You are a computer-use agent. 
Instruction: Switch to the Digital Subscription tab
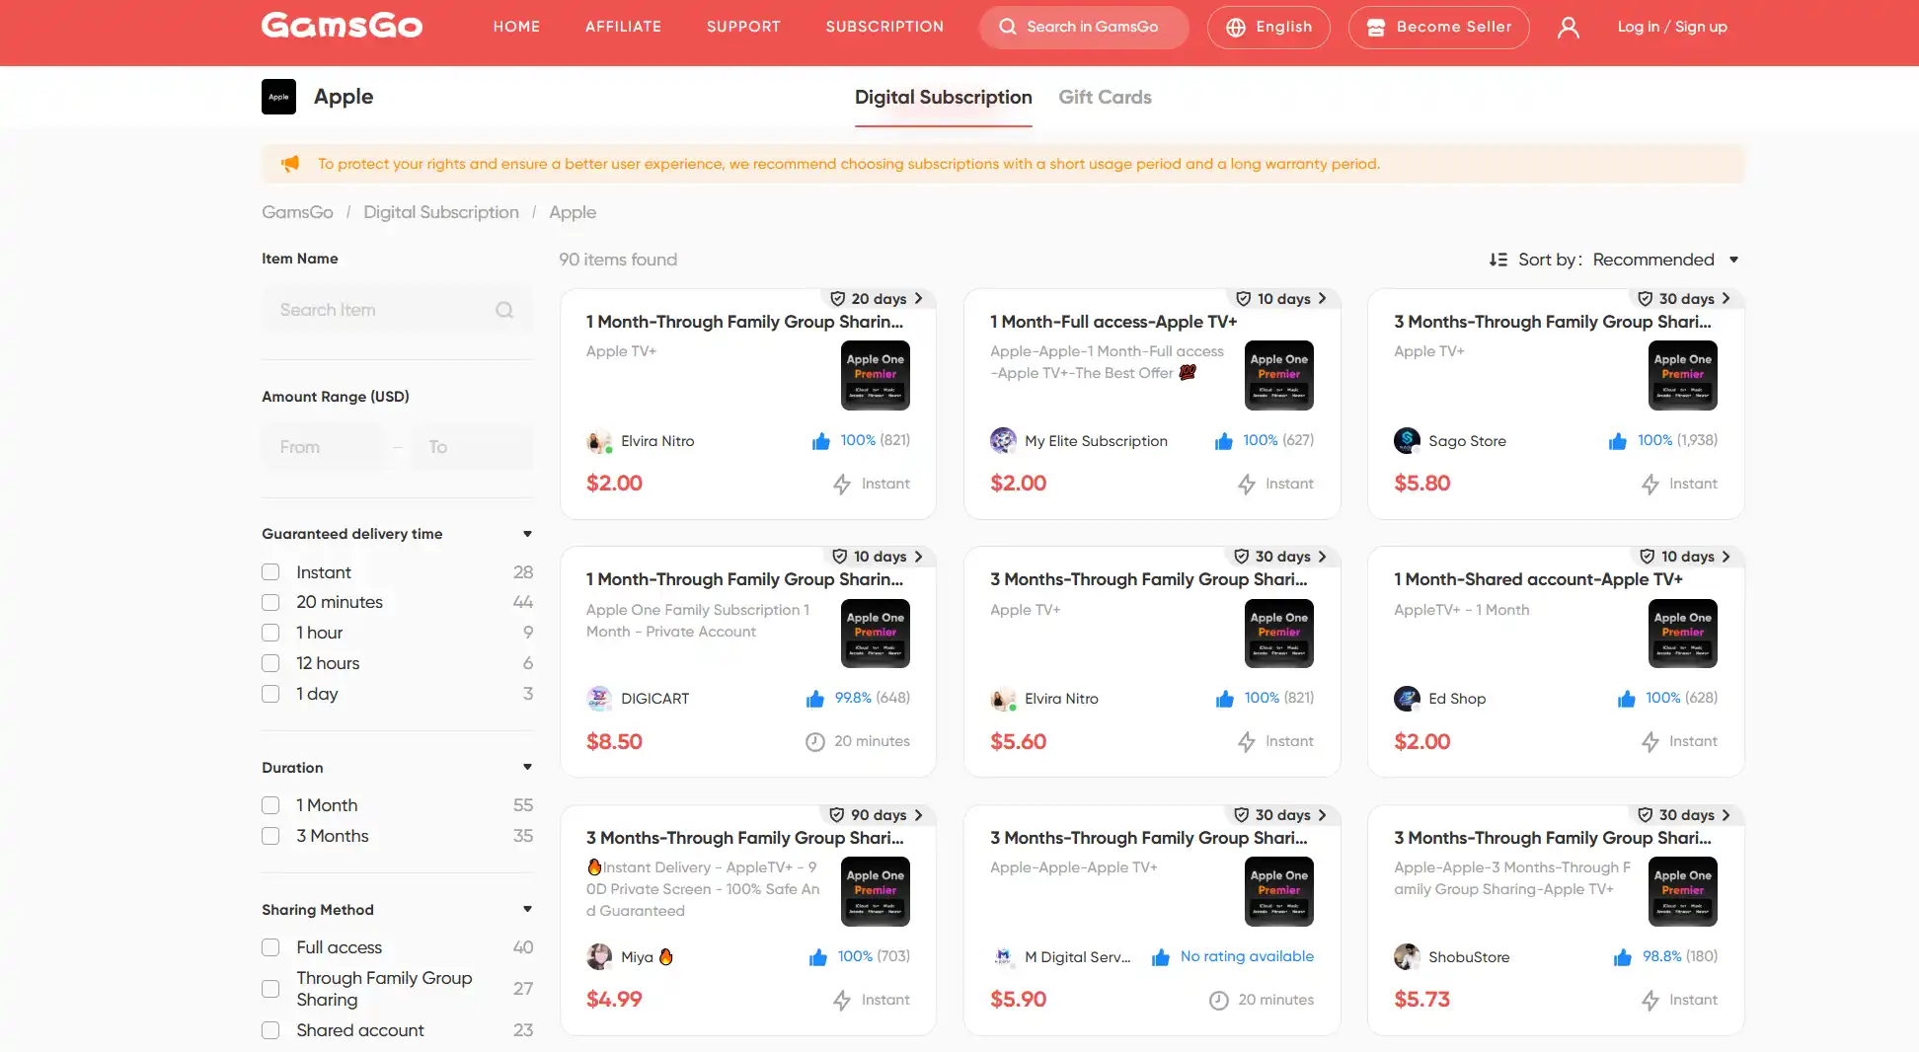click(943, 98)
